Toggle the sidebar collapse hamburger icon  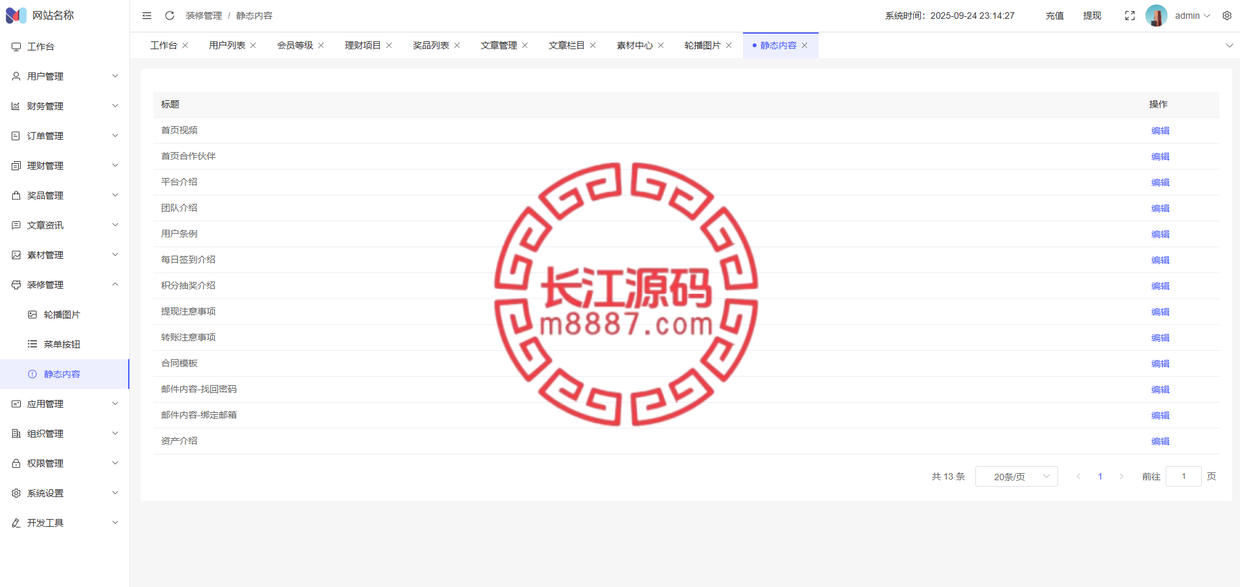(147, 16)
